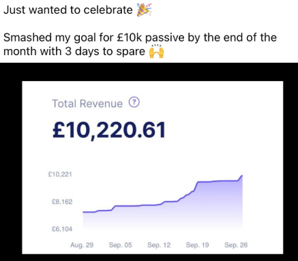The width and height of the screenshot is (298, 261).
Task: Click the purple shaded chart area
Action: [x=163, y=211]
